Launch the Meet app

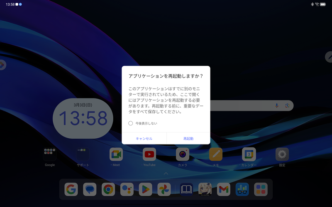point(116,154)
